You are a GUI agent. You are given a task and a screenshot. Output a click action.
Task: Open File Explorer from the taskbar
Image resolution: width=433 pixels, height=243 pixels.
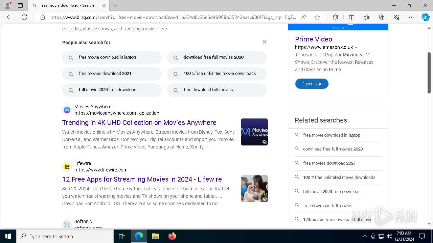tap(155, 236)
